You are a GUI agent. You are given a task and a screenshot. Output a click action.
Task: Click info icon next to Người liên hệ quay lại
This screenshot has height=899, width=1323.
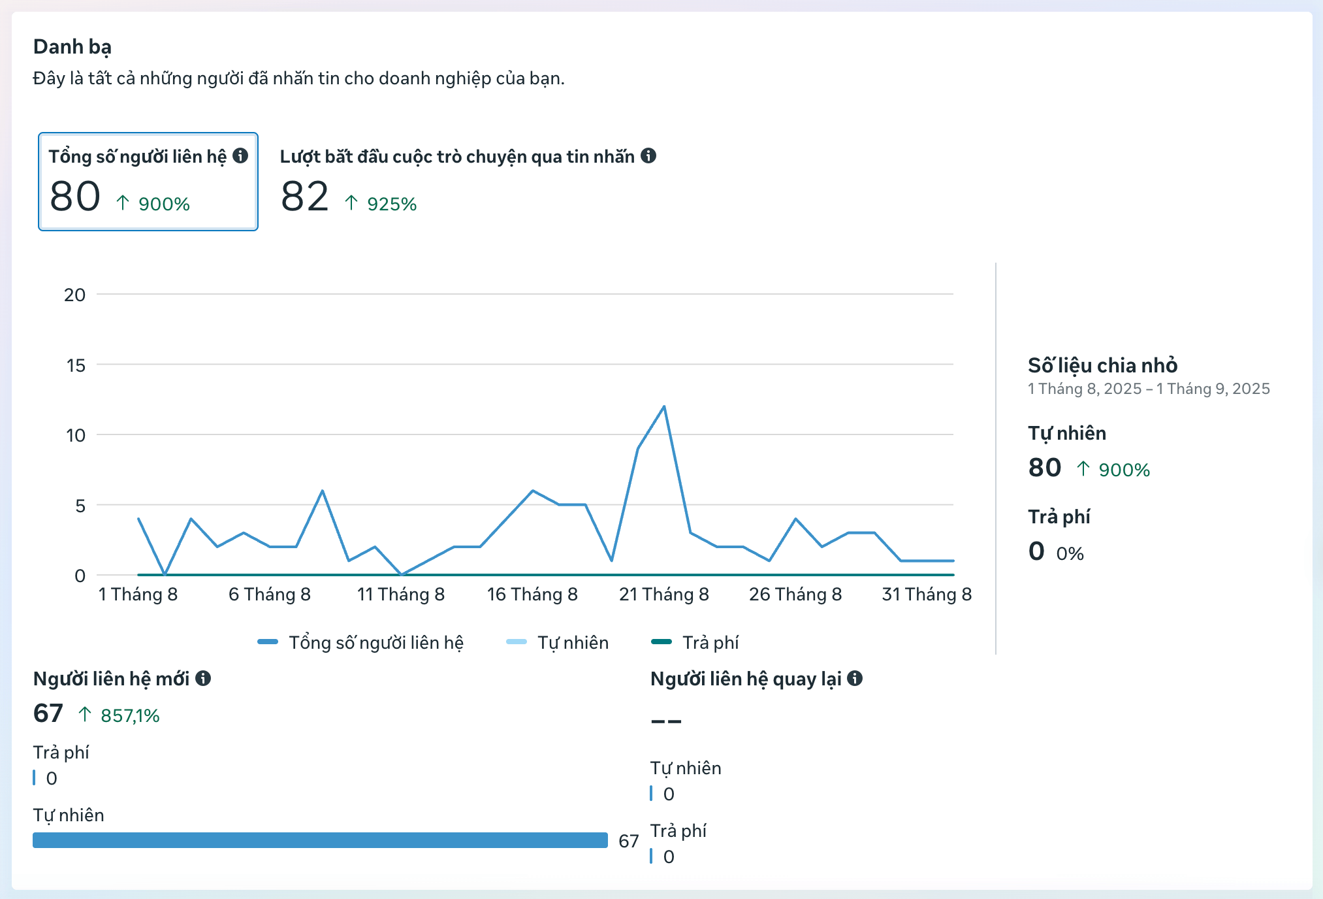point(855,678)
